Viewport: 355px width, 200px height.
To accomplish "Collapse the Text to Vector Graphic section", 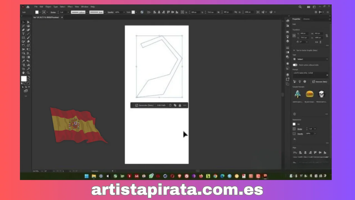I will (x=294, y=50).
